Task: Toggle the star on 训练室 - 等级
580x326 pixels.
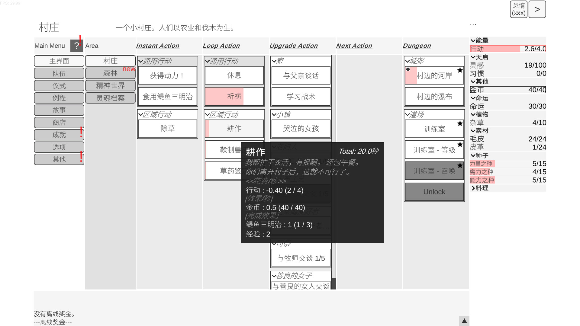Action: [460, 144]
